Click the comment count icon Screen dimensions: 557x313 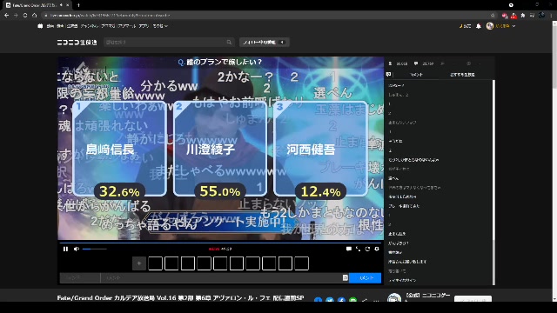pyautogui.click(x=416, y=63)
